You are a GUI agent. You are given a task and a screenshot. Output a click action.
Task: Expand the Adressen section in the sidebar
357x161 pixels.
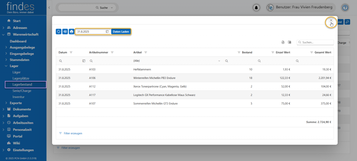pos(3,27)
